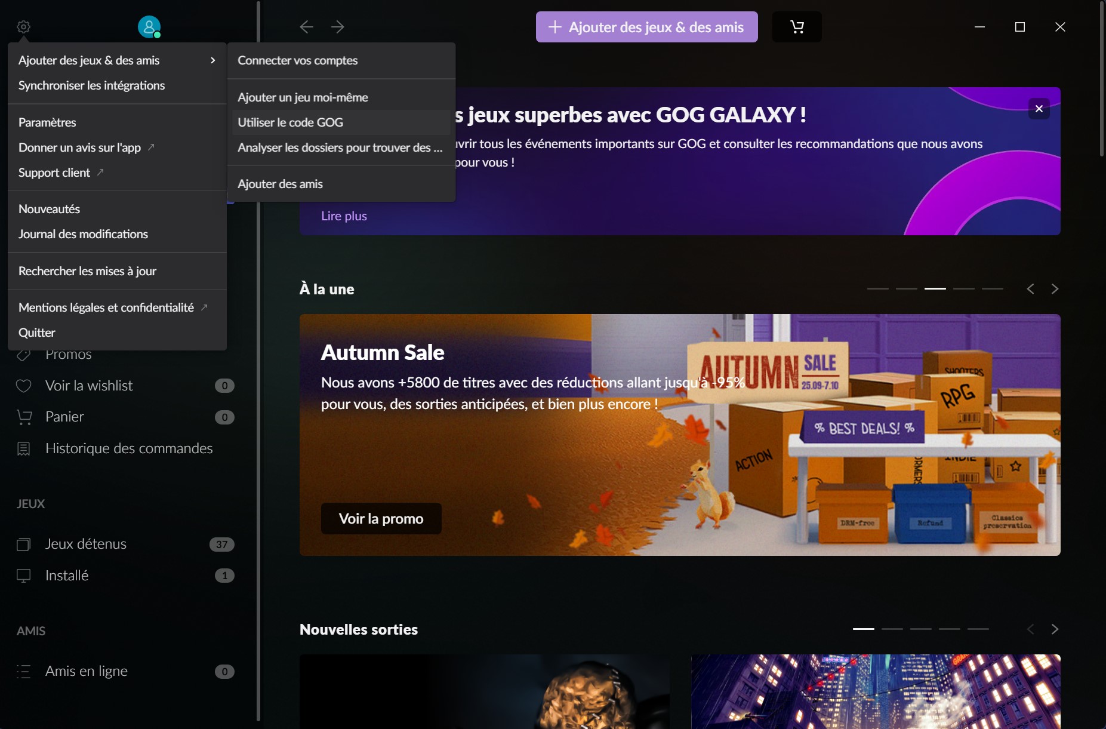Dismiss the GOG GALAXY banner
Image resolution: width=1106 pixels, height=729 pixels.
coord(1039,109)
